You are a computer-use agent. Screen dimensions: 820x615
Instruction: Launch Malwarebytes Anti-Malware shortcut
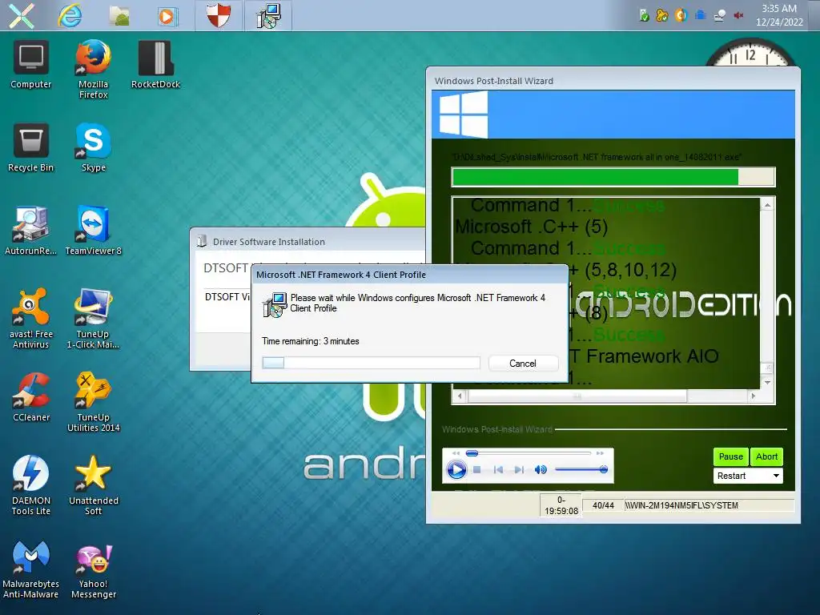pyautogui.click(x=31, y=569)
